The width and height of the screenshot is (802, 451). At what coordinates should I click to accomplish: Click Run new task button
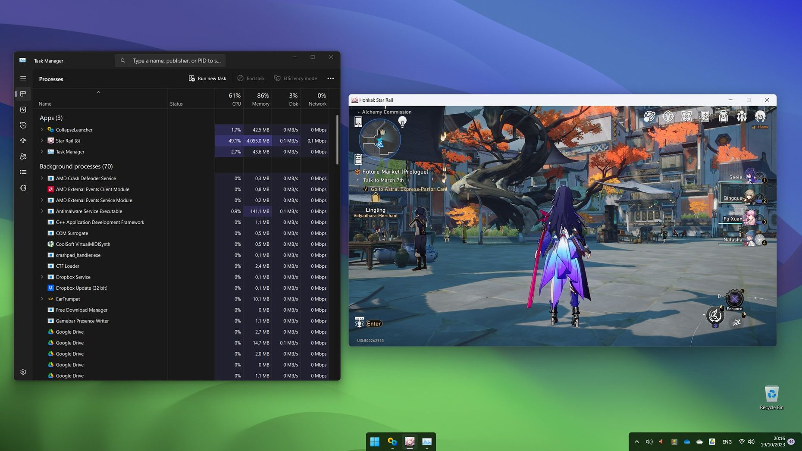[x=207, y=78]
